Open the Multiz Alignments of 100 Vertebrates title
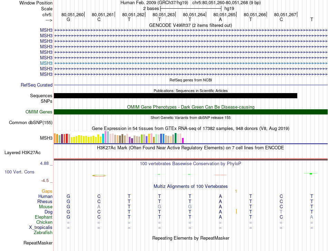The width and height of the screenshot is (328, 251). point(191,186)
